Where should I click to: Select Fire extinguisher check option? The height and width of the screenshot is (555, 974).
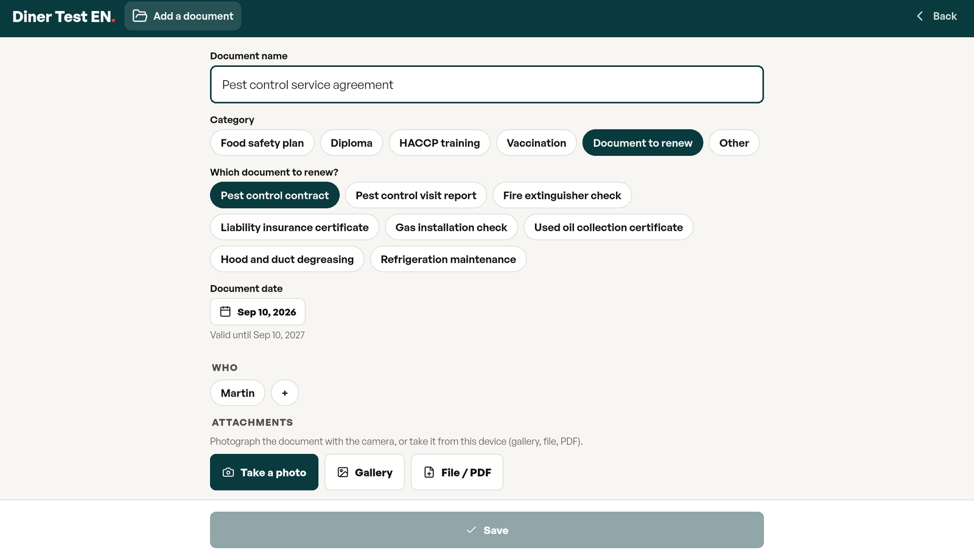[562, 195]
